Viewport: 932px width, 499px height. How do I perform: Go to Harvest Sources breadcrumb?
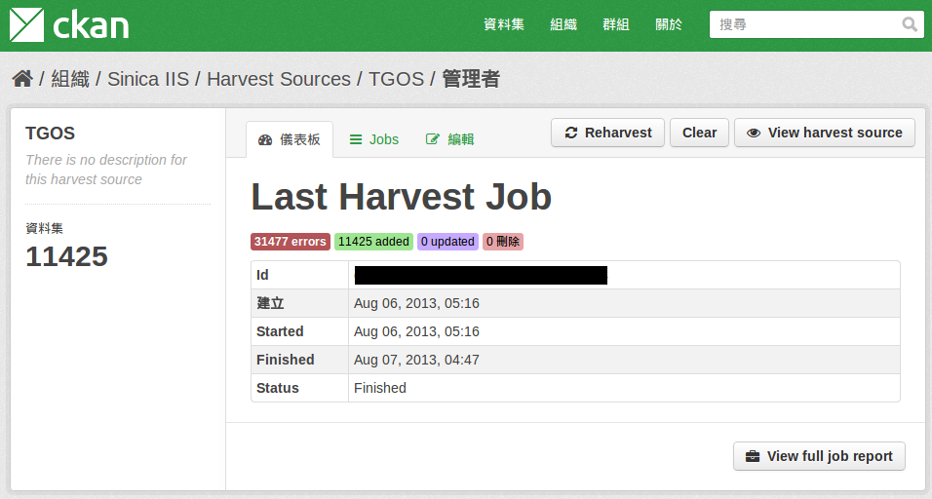pos(279,79)
